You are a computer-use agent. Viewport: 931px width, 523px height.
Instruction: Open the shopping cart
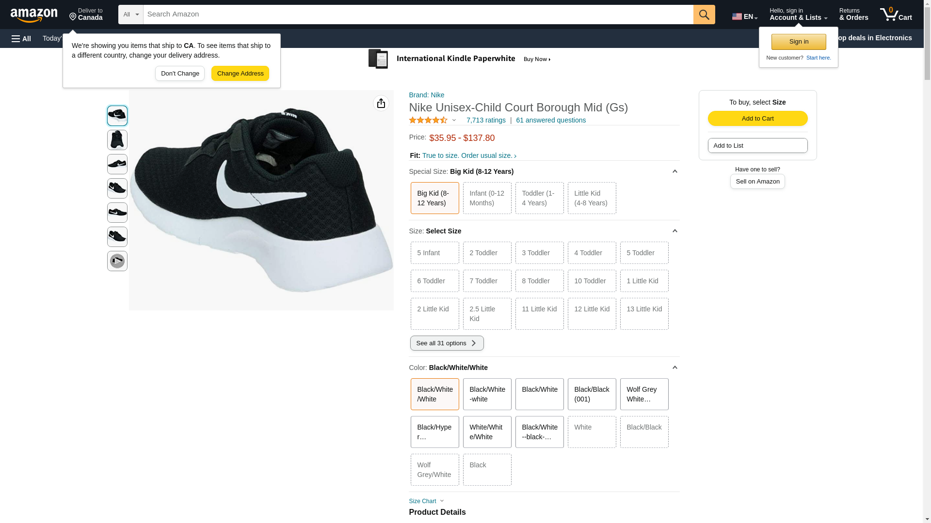896,15
